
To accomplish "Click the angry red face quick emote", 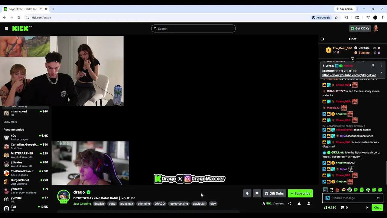I will pyautogui.click(x=337, y=190).
